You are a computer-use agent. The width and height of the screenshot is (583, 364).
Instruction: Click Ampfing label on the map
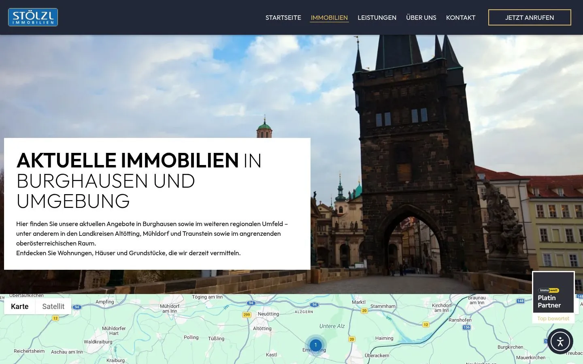[x=105, y=302]
